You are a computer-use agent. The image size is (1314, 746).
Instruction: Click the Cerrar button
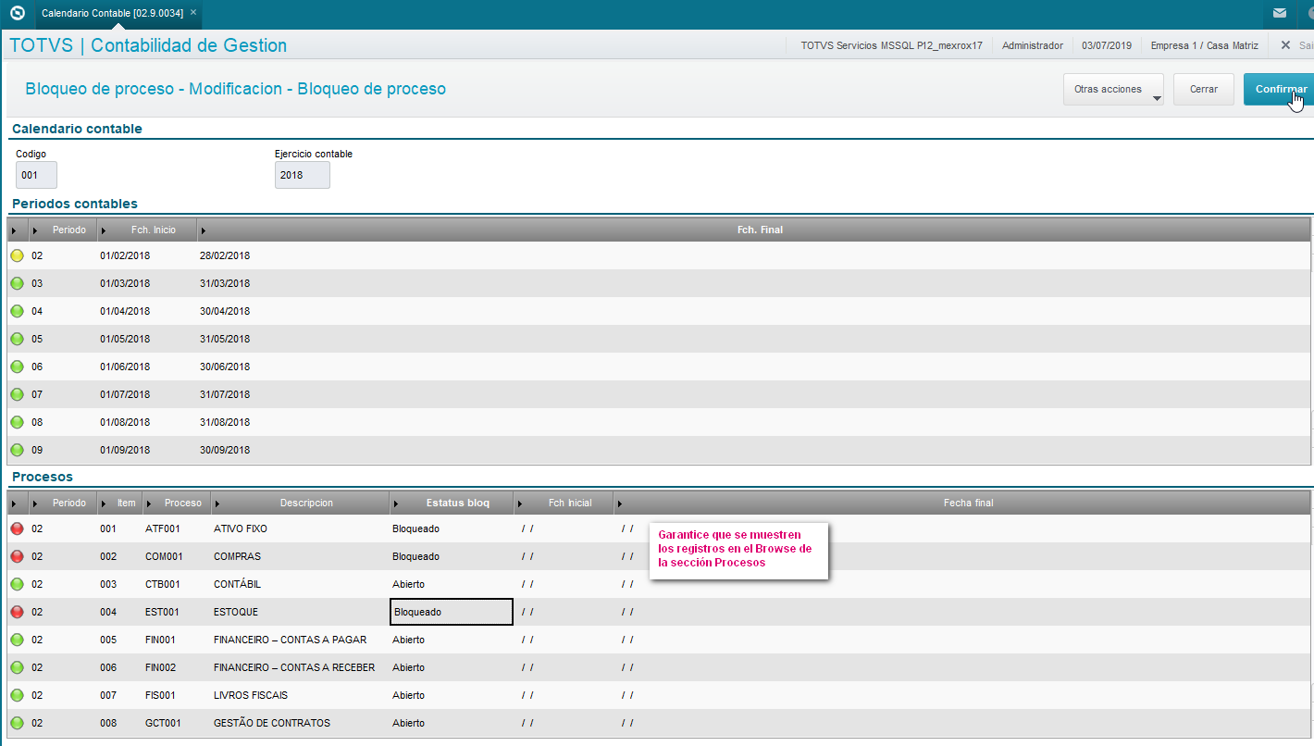(x=1204, y=90)
